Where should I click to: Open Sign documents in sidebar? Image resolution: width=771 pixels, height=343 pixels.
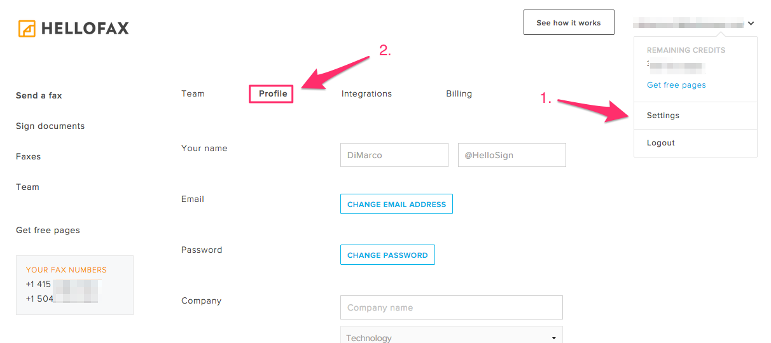click(x=50, y=126)
